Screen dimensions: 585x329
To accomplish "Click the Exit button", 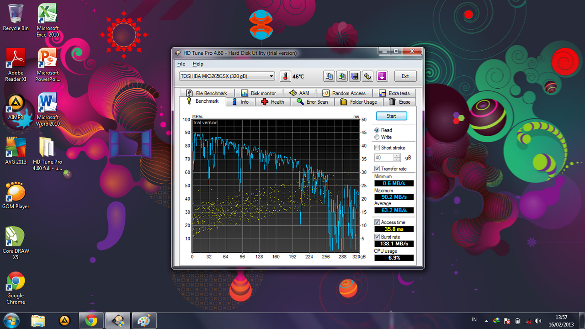I will click(405, 76).
